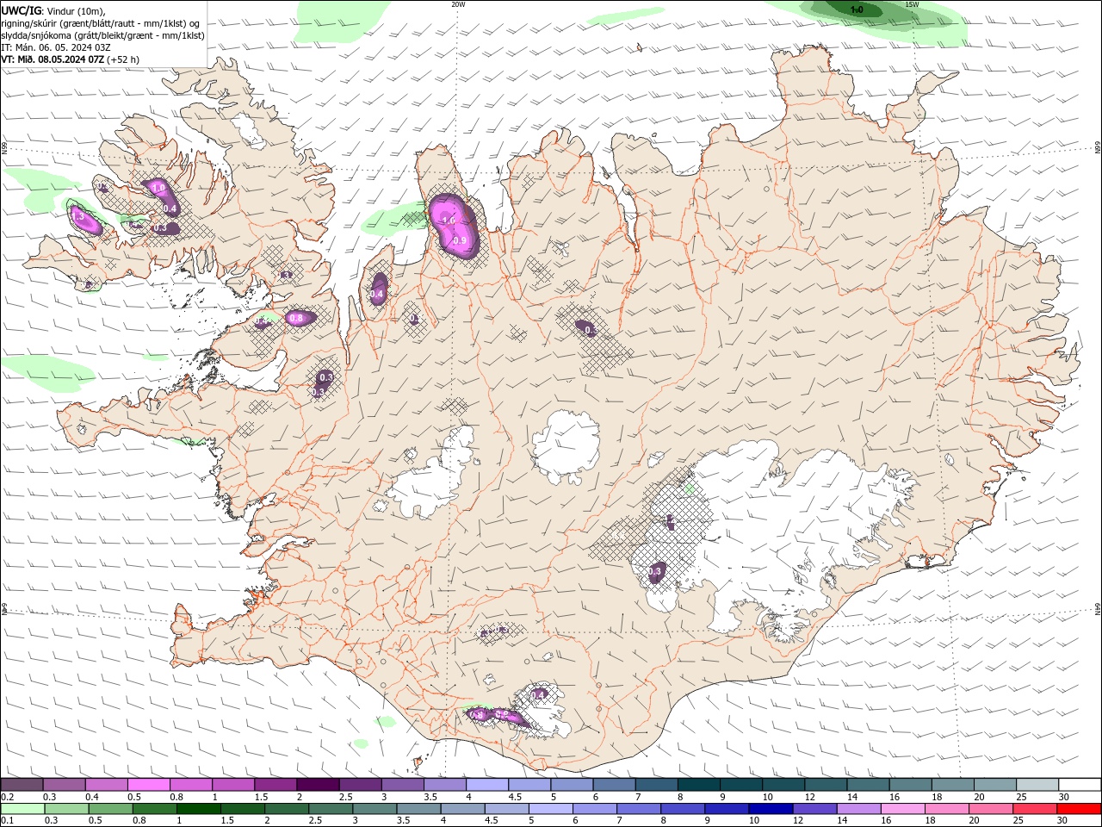Select the 2.5 swatch in the lower legend row

click(330, 809)
